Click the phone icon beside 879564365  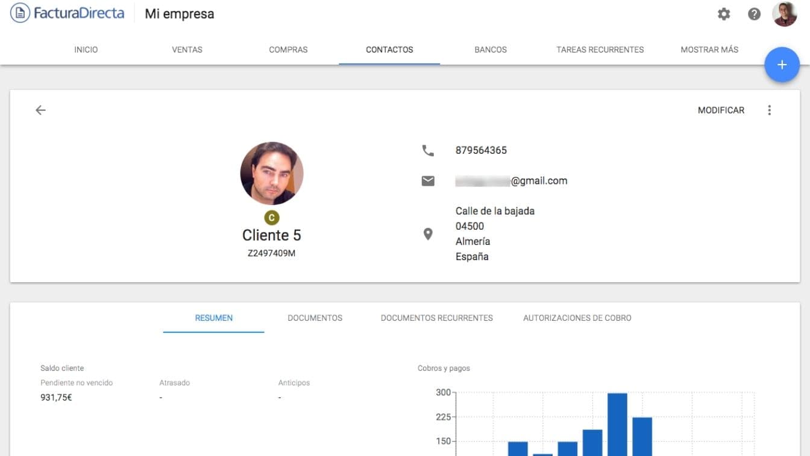pyautogui.click(x=428, y=151)
